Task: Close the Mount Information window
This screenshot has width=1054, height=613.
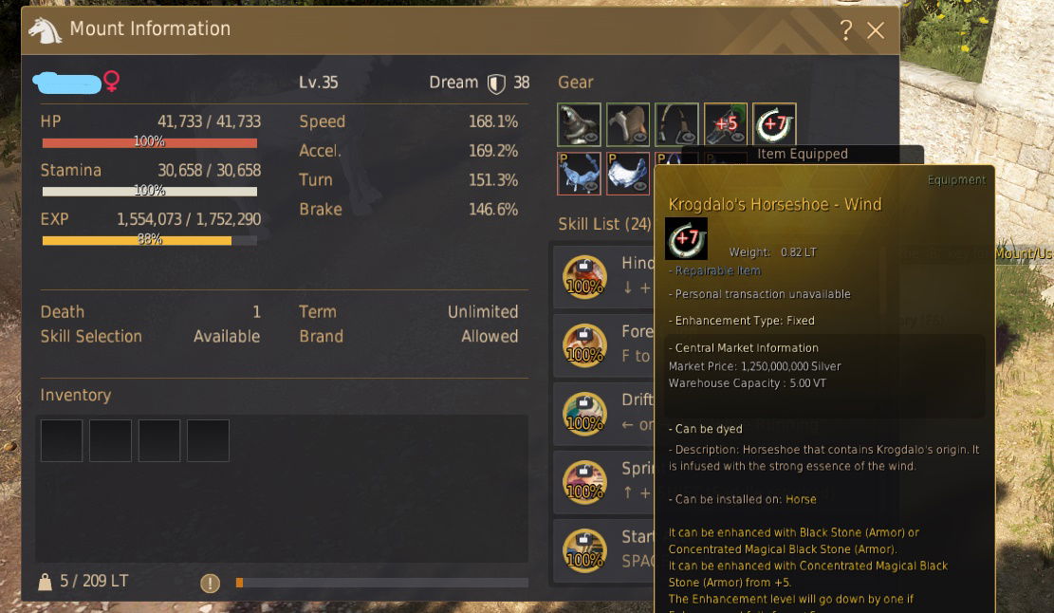Action: [876, 30]
